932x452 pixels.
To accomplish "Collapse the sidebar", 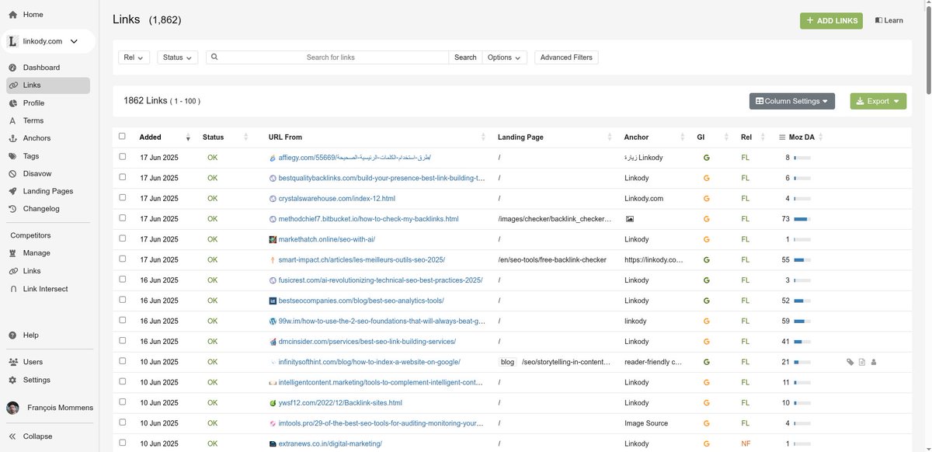I will click(x=37, y=436).
